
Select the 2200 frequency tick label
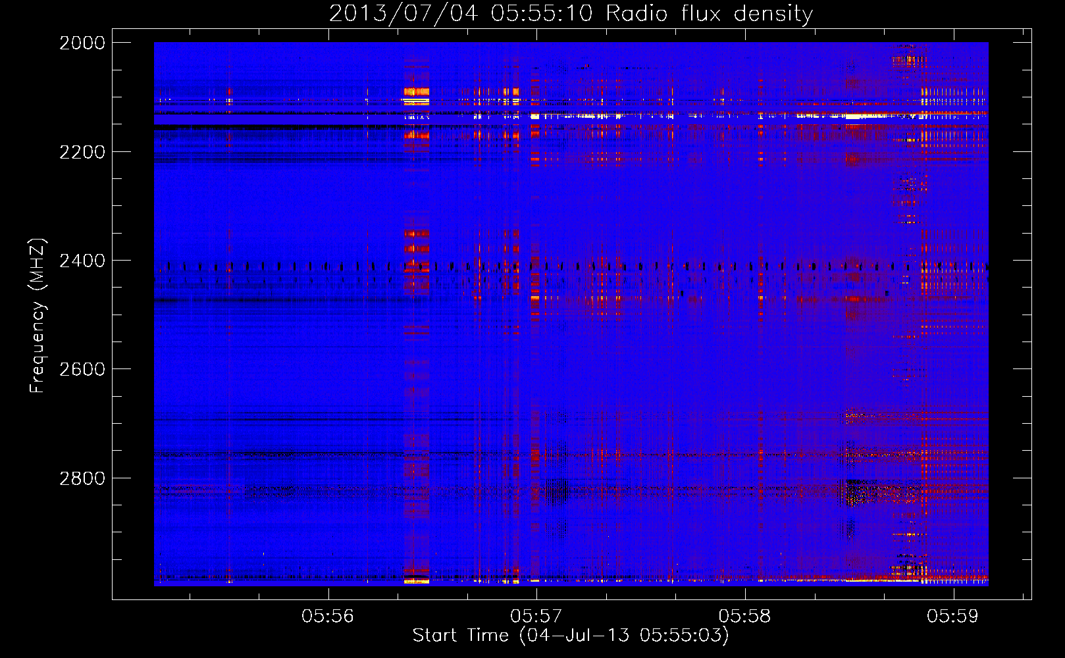point(82,152)
